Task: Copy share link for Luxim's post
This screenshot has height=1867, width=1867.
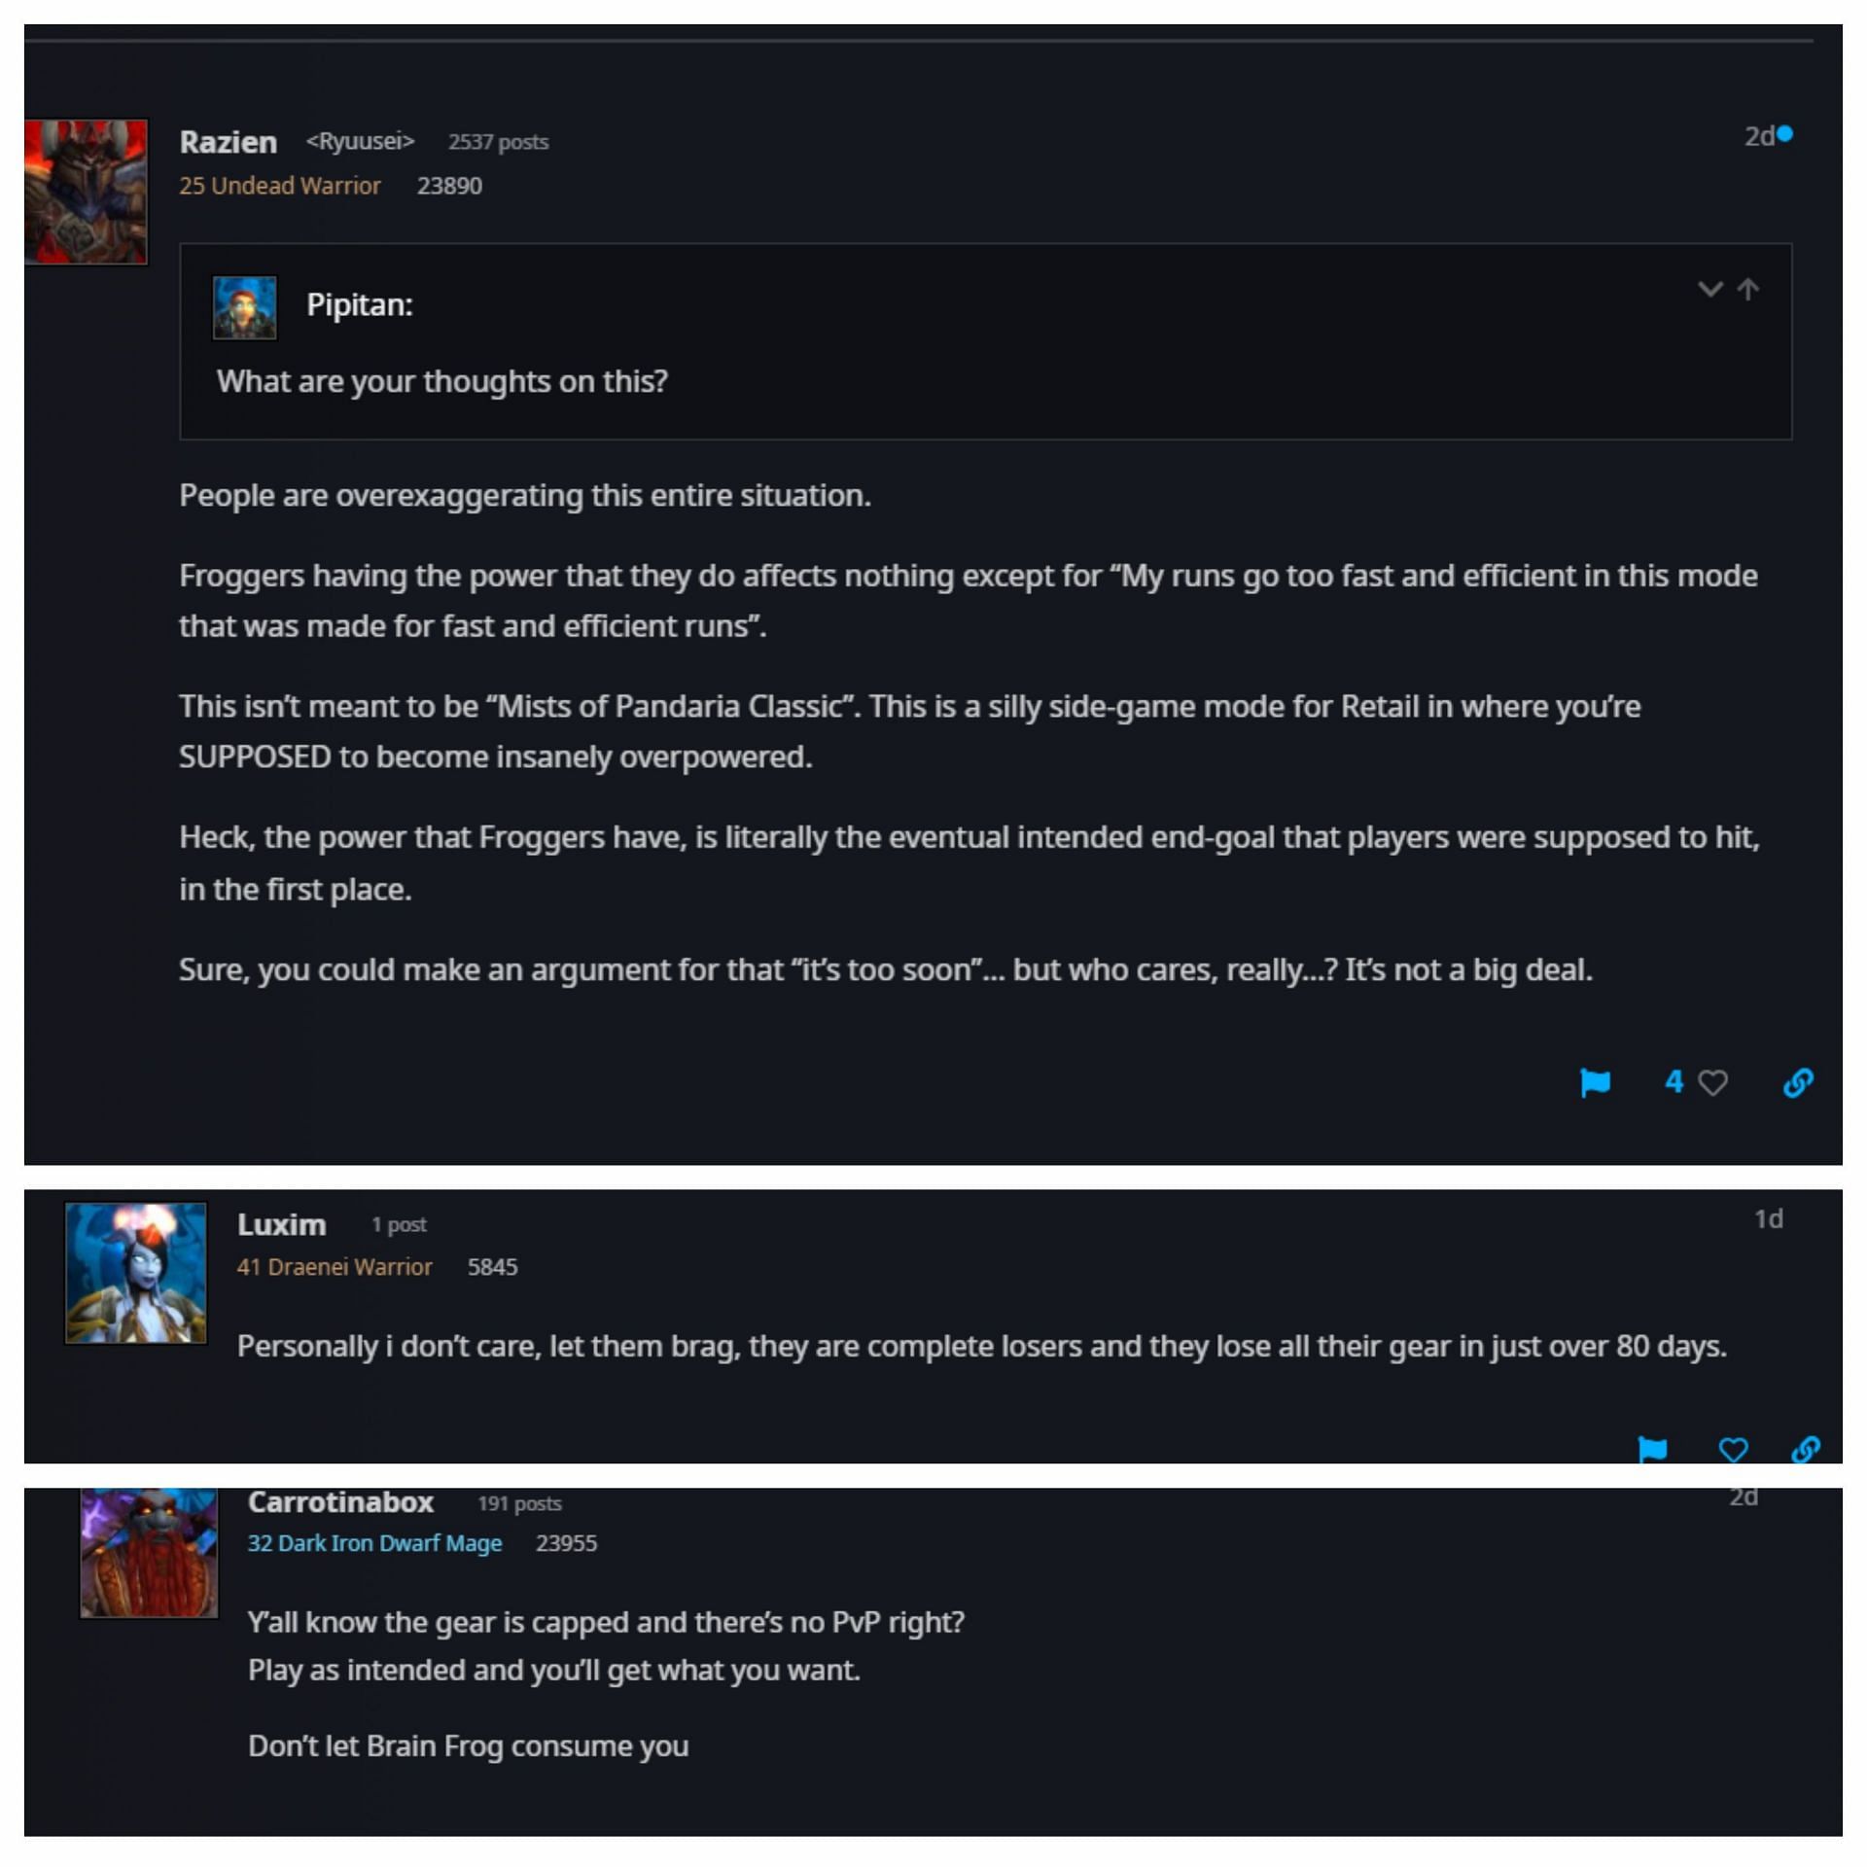Action: tap(1806, 1449)
